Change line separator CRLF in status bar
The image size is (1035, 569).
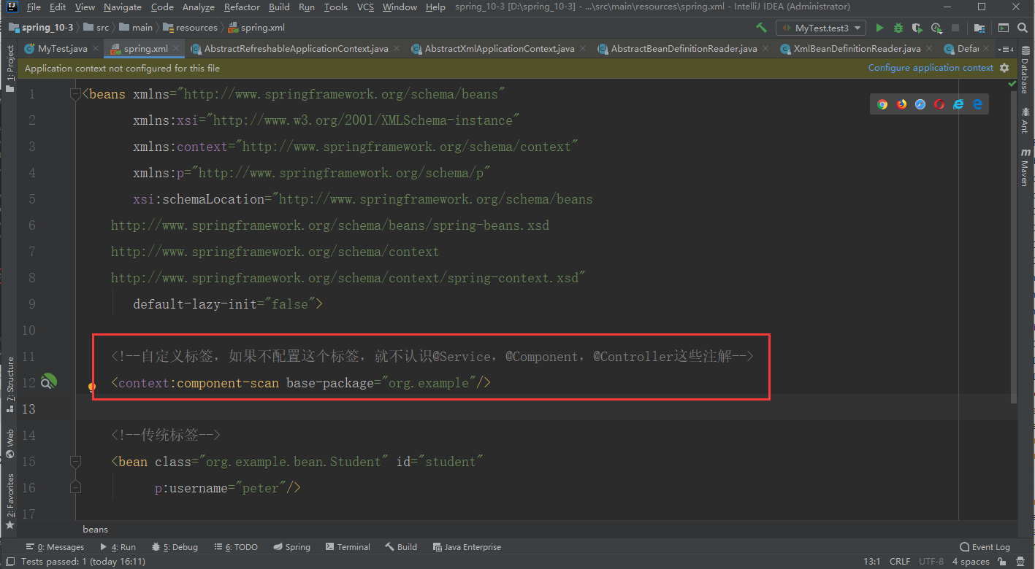tap(899, 562)
